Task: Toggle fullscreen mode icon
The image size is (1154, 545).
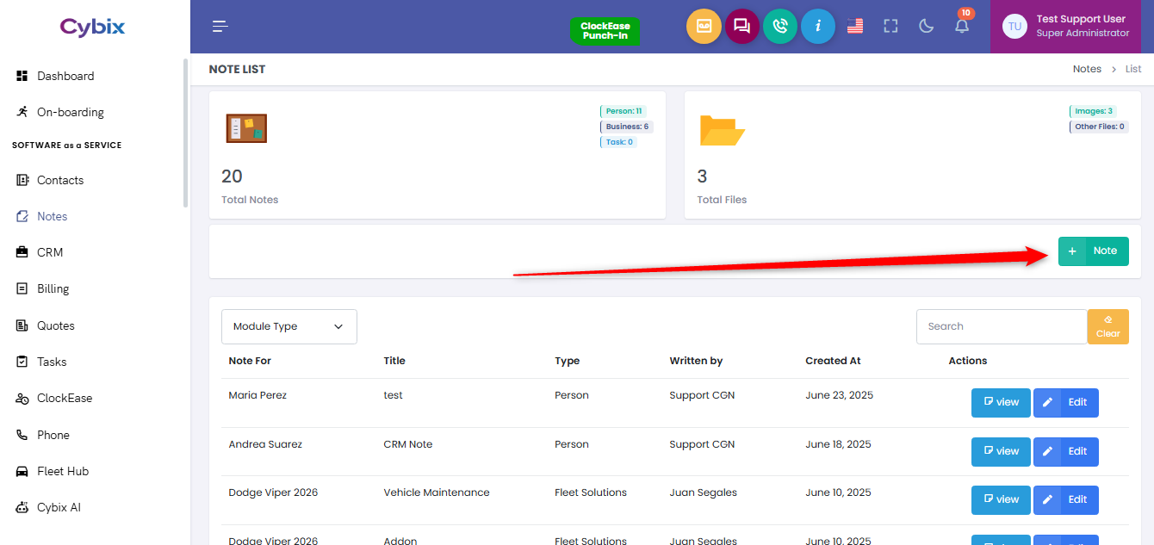Action: [x=890, y=27]
